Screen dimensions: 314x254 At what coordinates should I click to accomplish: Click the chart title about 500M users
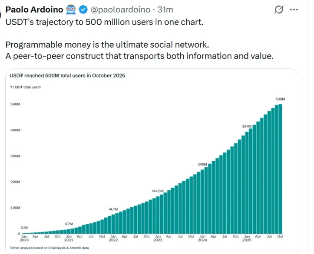67,75
